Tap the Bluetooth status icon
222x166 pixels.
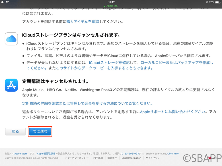click(207, 2)
